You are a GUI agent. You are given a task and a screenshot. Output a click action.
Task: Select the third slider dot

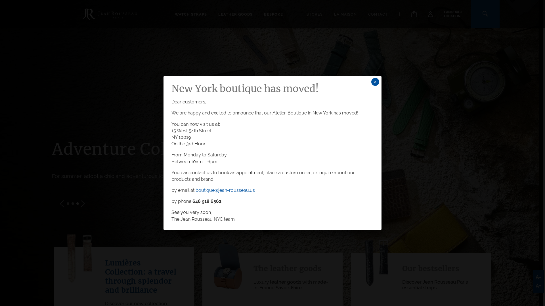pos(77,204)
